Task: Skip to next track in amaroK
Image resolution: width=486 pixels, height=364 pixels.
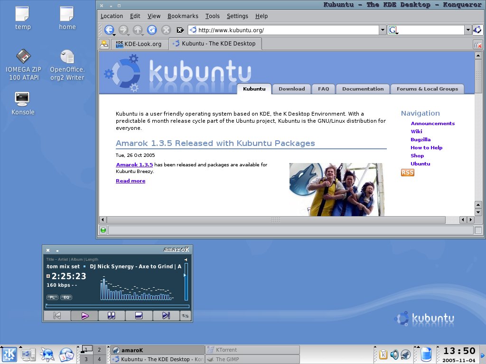Action: [x=166, y=316]
